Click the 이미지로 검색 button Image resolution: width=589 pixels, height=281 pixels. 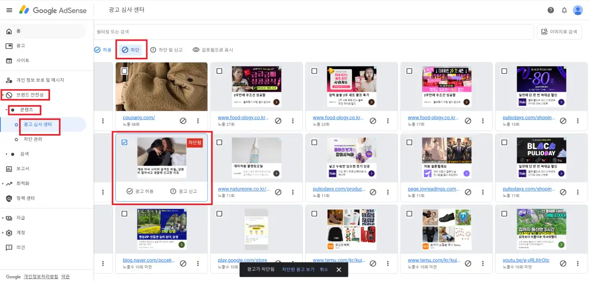point(560,32)
